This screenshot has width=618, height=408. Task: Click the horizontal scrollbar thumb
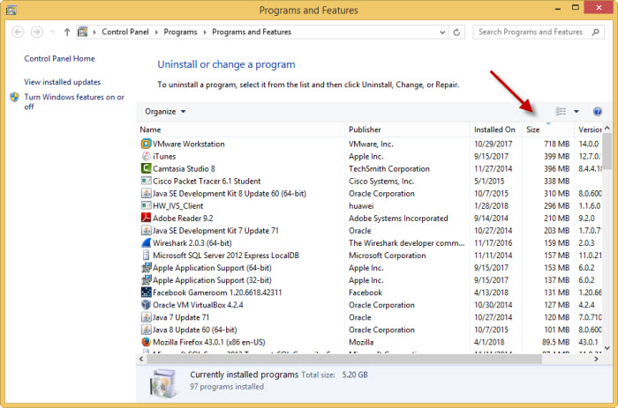click(343, 359)
